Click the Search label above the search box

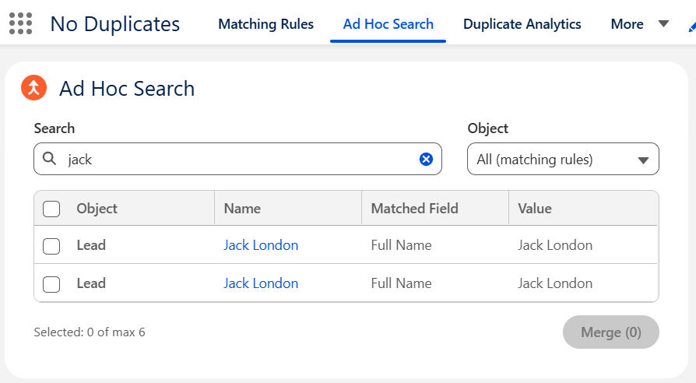(x=54, y=128)
